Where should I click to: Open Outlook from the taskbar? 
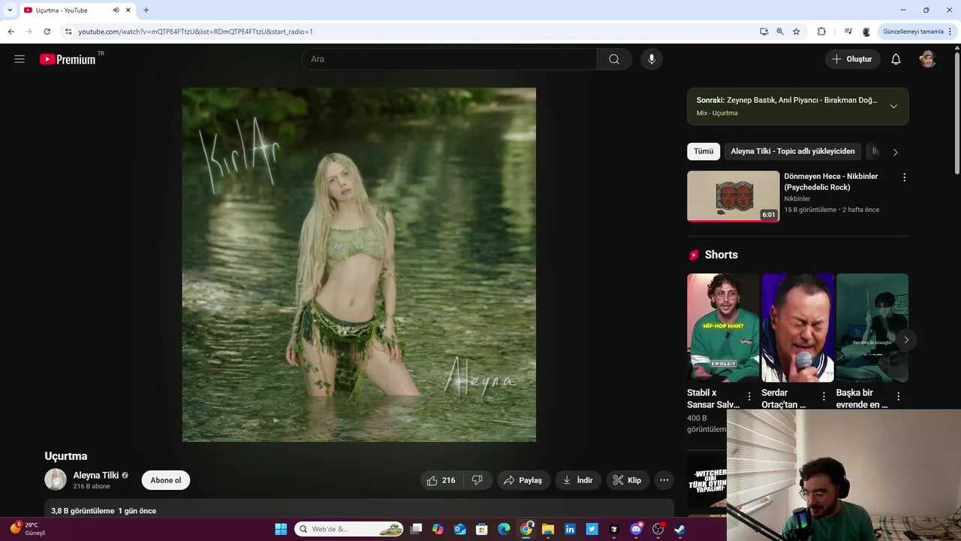(x=460, y=529)
